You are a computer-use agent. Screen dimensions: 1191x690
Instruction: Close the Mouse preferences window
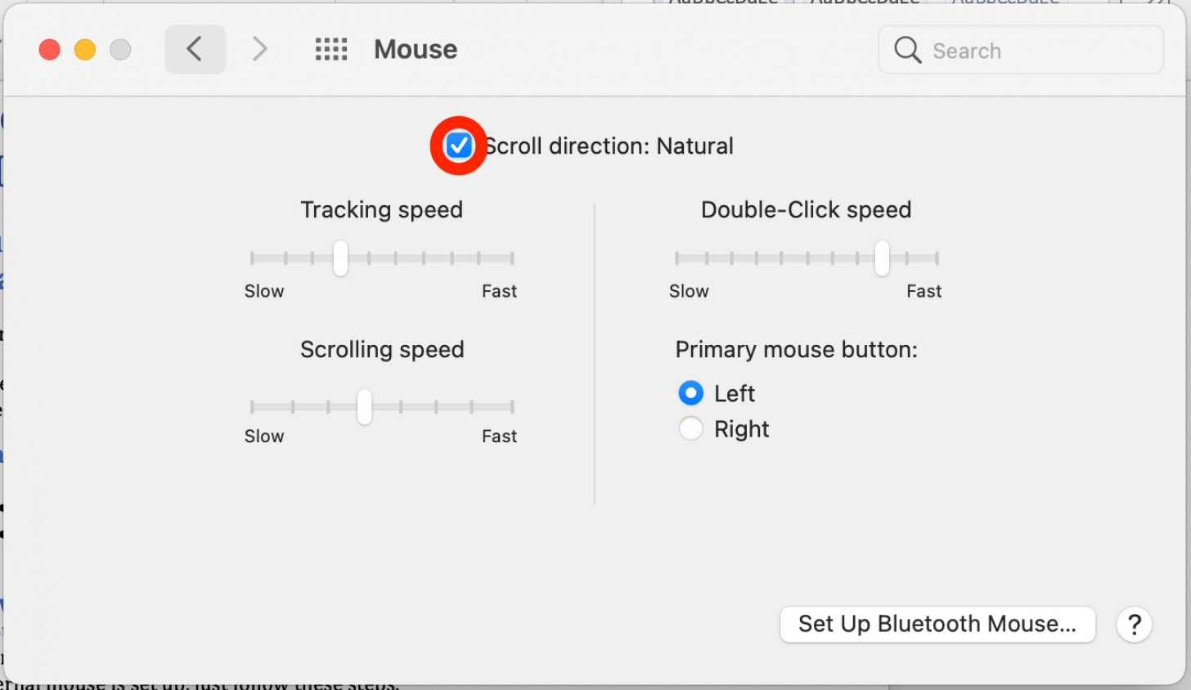(50, 50)
